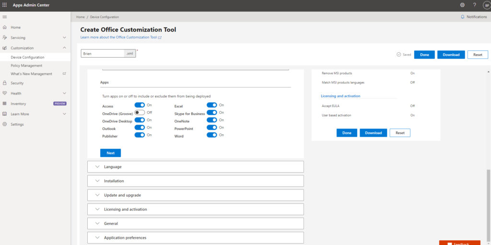The height and width of the screenshot is (245, 491).
Task: Click the Security lock icon
Action: 5,83
